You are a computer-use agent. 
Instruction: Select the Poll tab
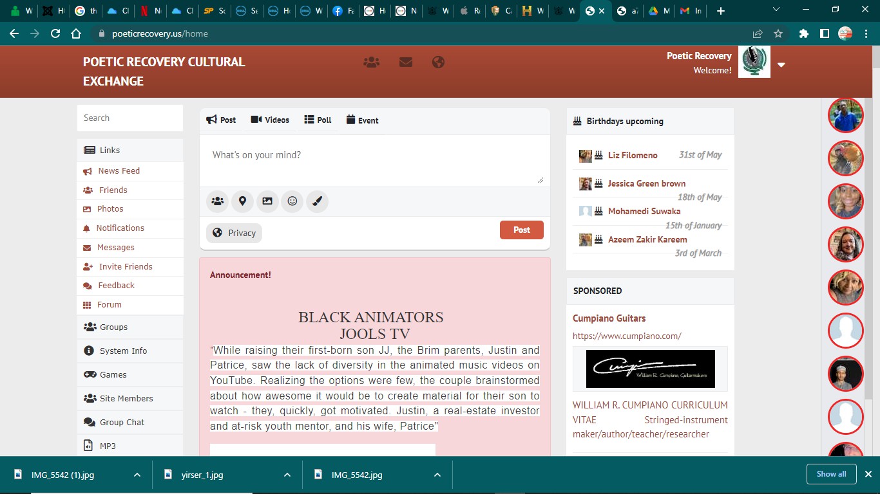coord(318,120)
